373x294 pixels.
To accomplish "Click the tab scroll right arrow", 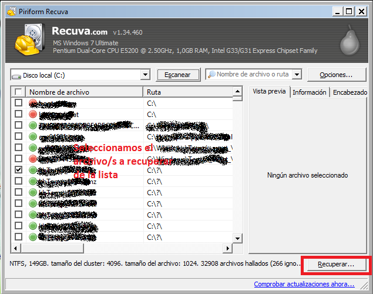I will pyautogui.click(x=367, y=92).
